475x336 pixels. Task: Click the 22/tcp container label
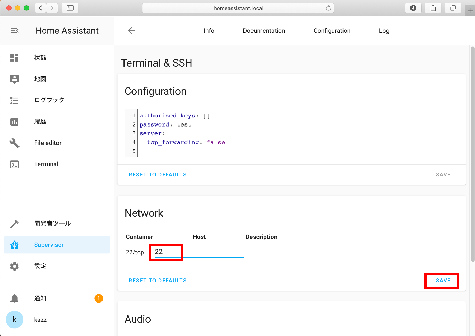135,252
